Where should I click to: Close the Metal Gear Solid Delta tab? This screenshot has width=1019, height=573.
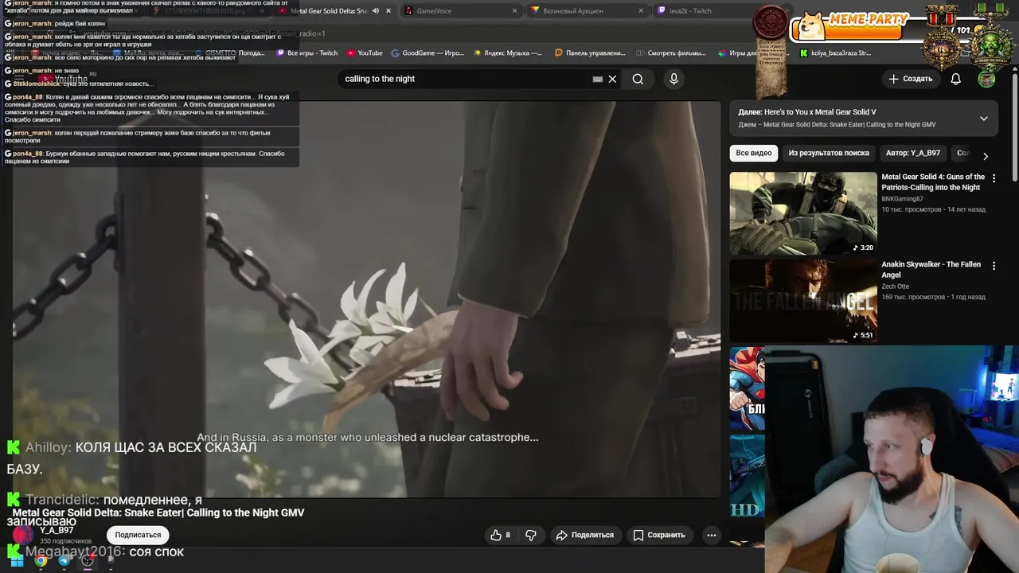(388, 11)
